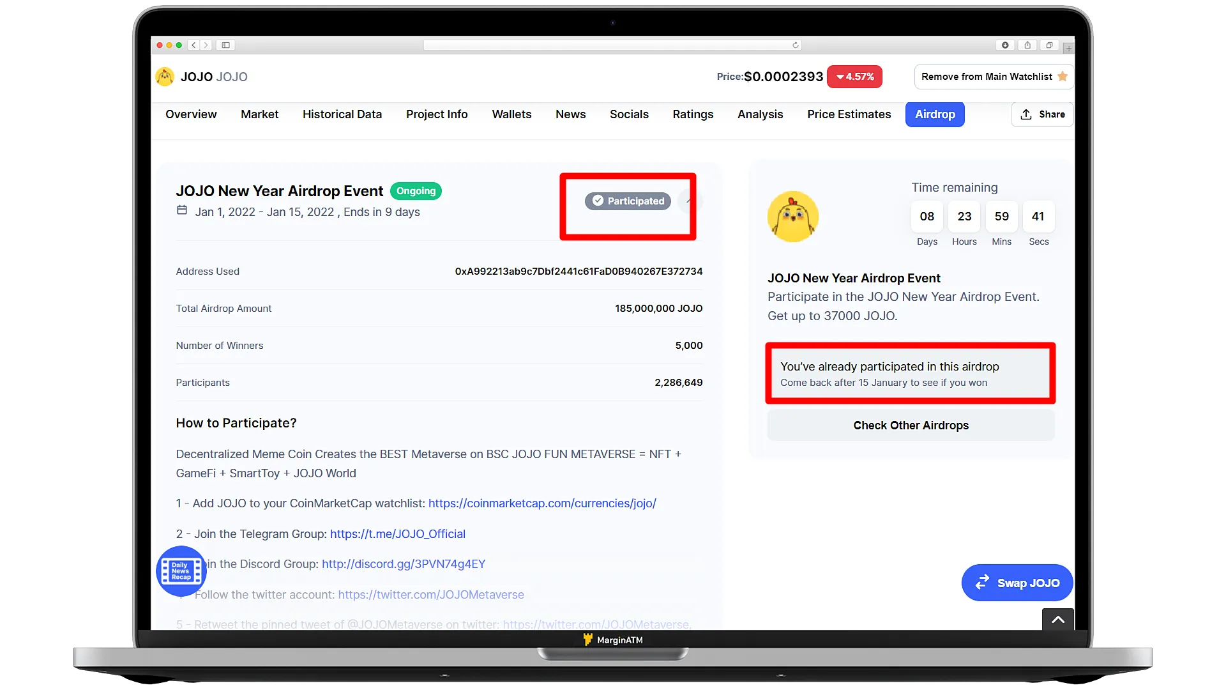This screenshot has height=690, width=1226.
Task: Click the JOJO coin logo in header
Action: click(165, 77)
